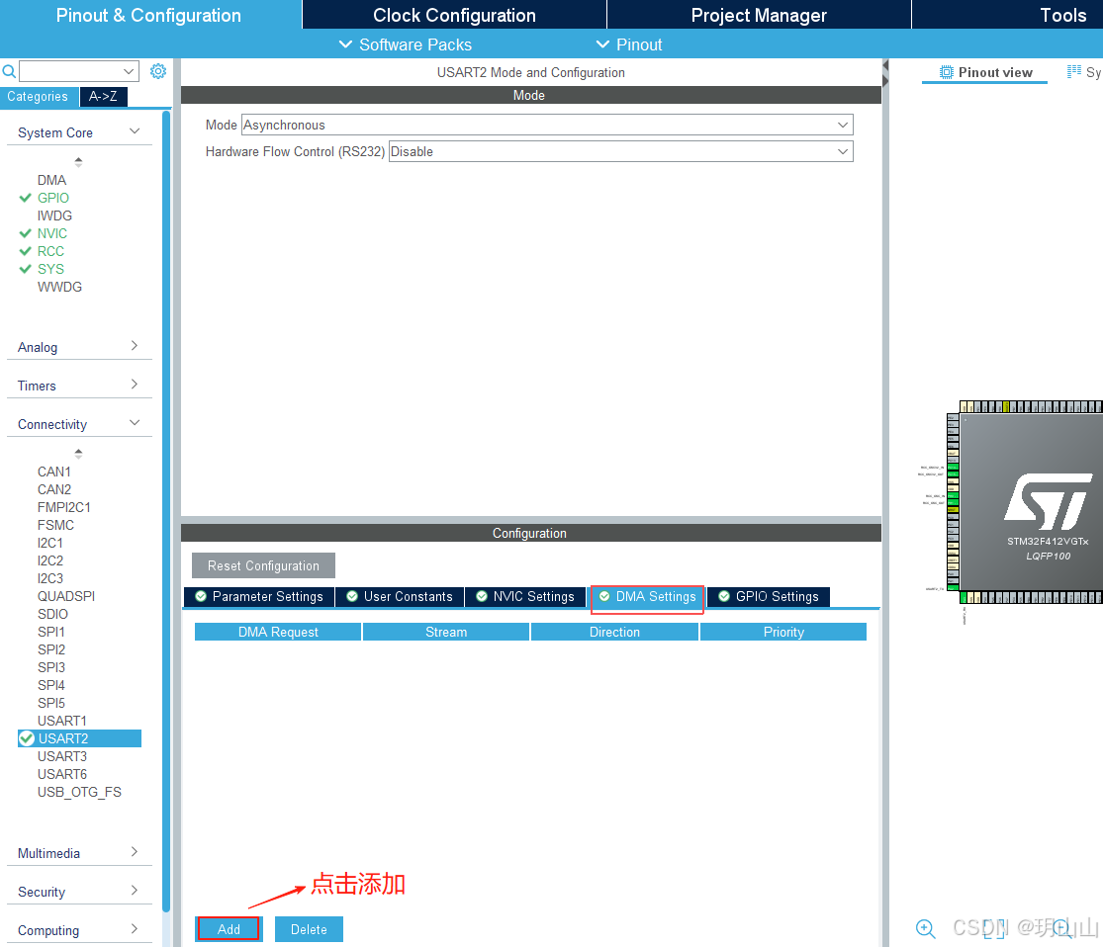This screenshot has height=947, width=1103.
Task: Select I2C1 under Connectivity
Action: (x=50, y=543)
